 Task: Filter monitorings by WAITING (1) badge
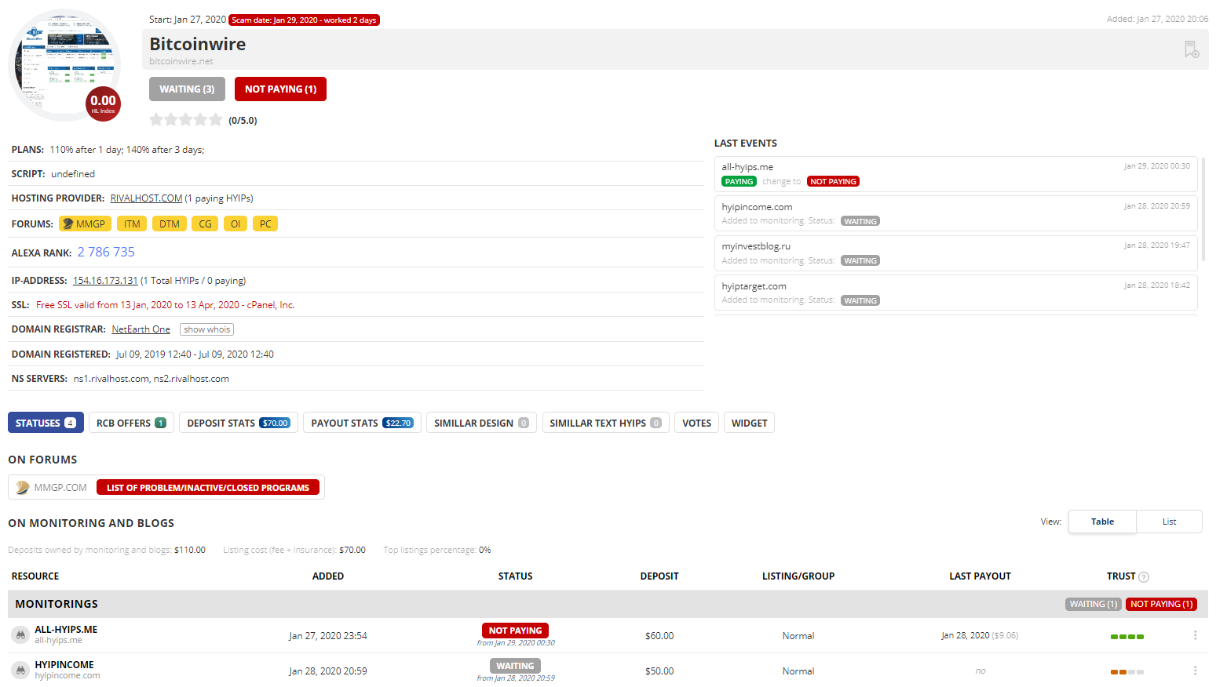[1093, 604]
